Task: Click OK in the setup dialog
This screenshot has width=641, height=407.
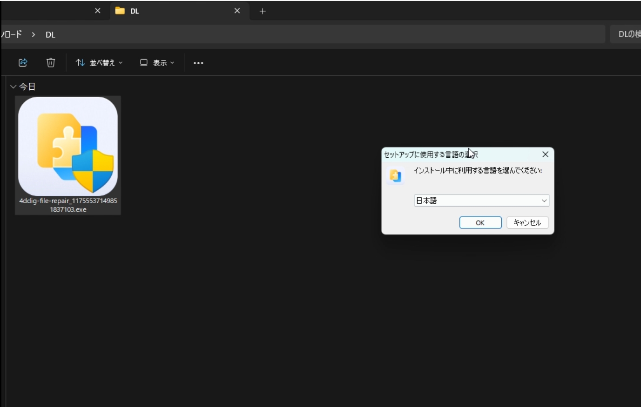Action: [x=480, y=223]
